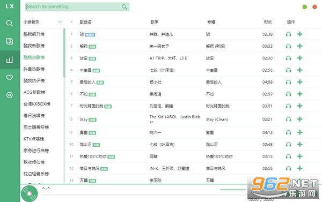Click artist A1 TRIP、大籽、Lil E
322x202 pixels.
click(x=168, y=58)
